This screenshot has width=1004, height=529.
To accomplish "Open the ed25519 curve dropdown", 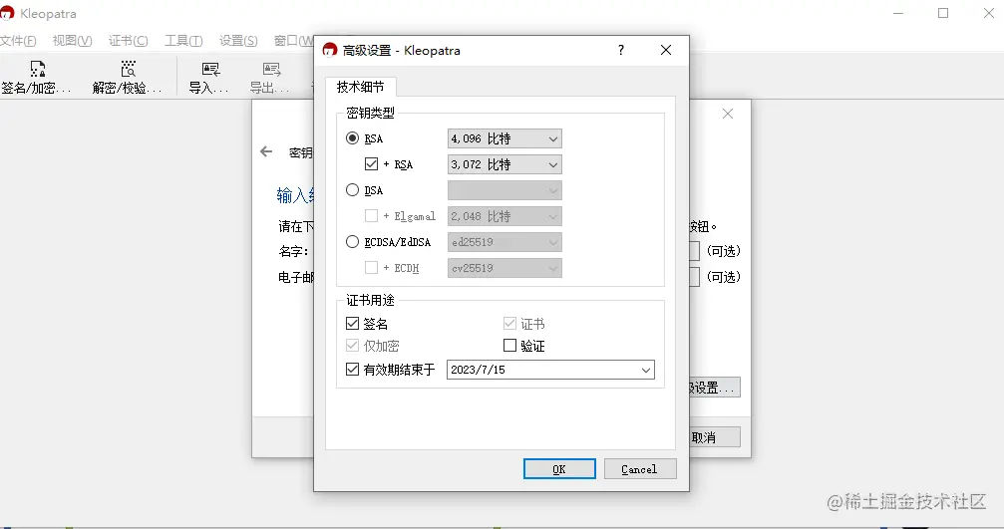I will [x=504, y=242].
